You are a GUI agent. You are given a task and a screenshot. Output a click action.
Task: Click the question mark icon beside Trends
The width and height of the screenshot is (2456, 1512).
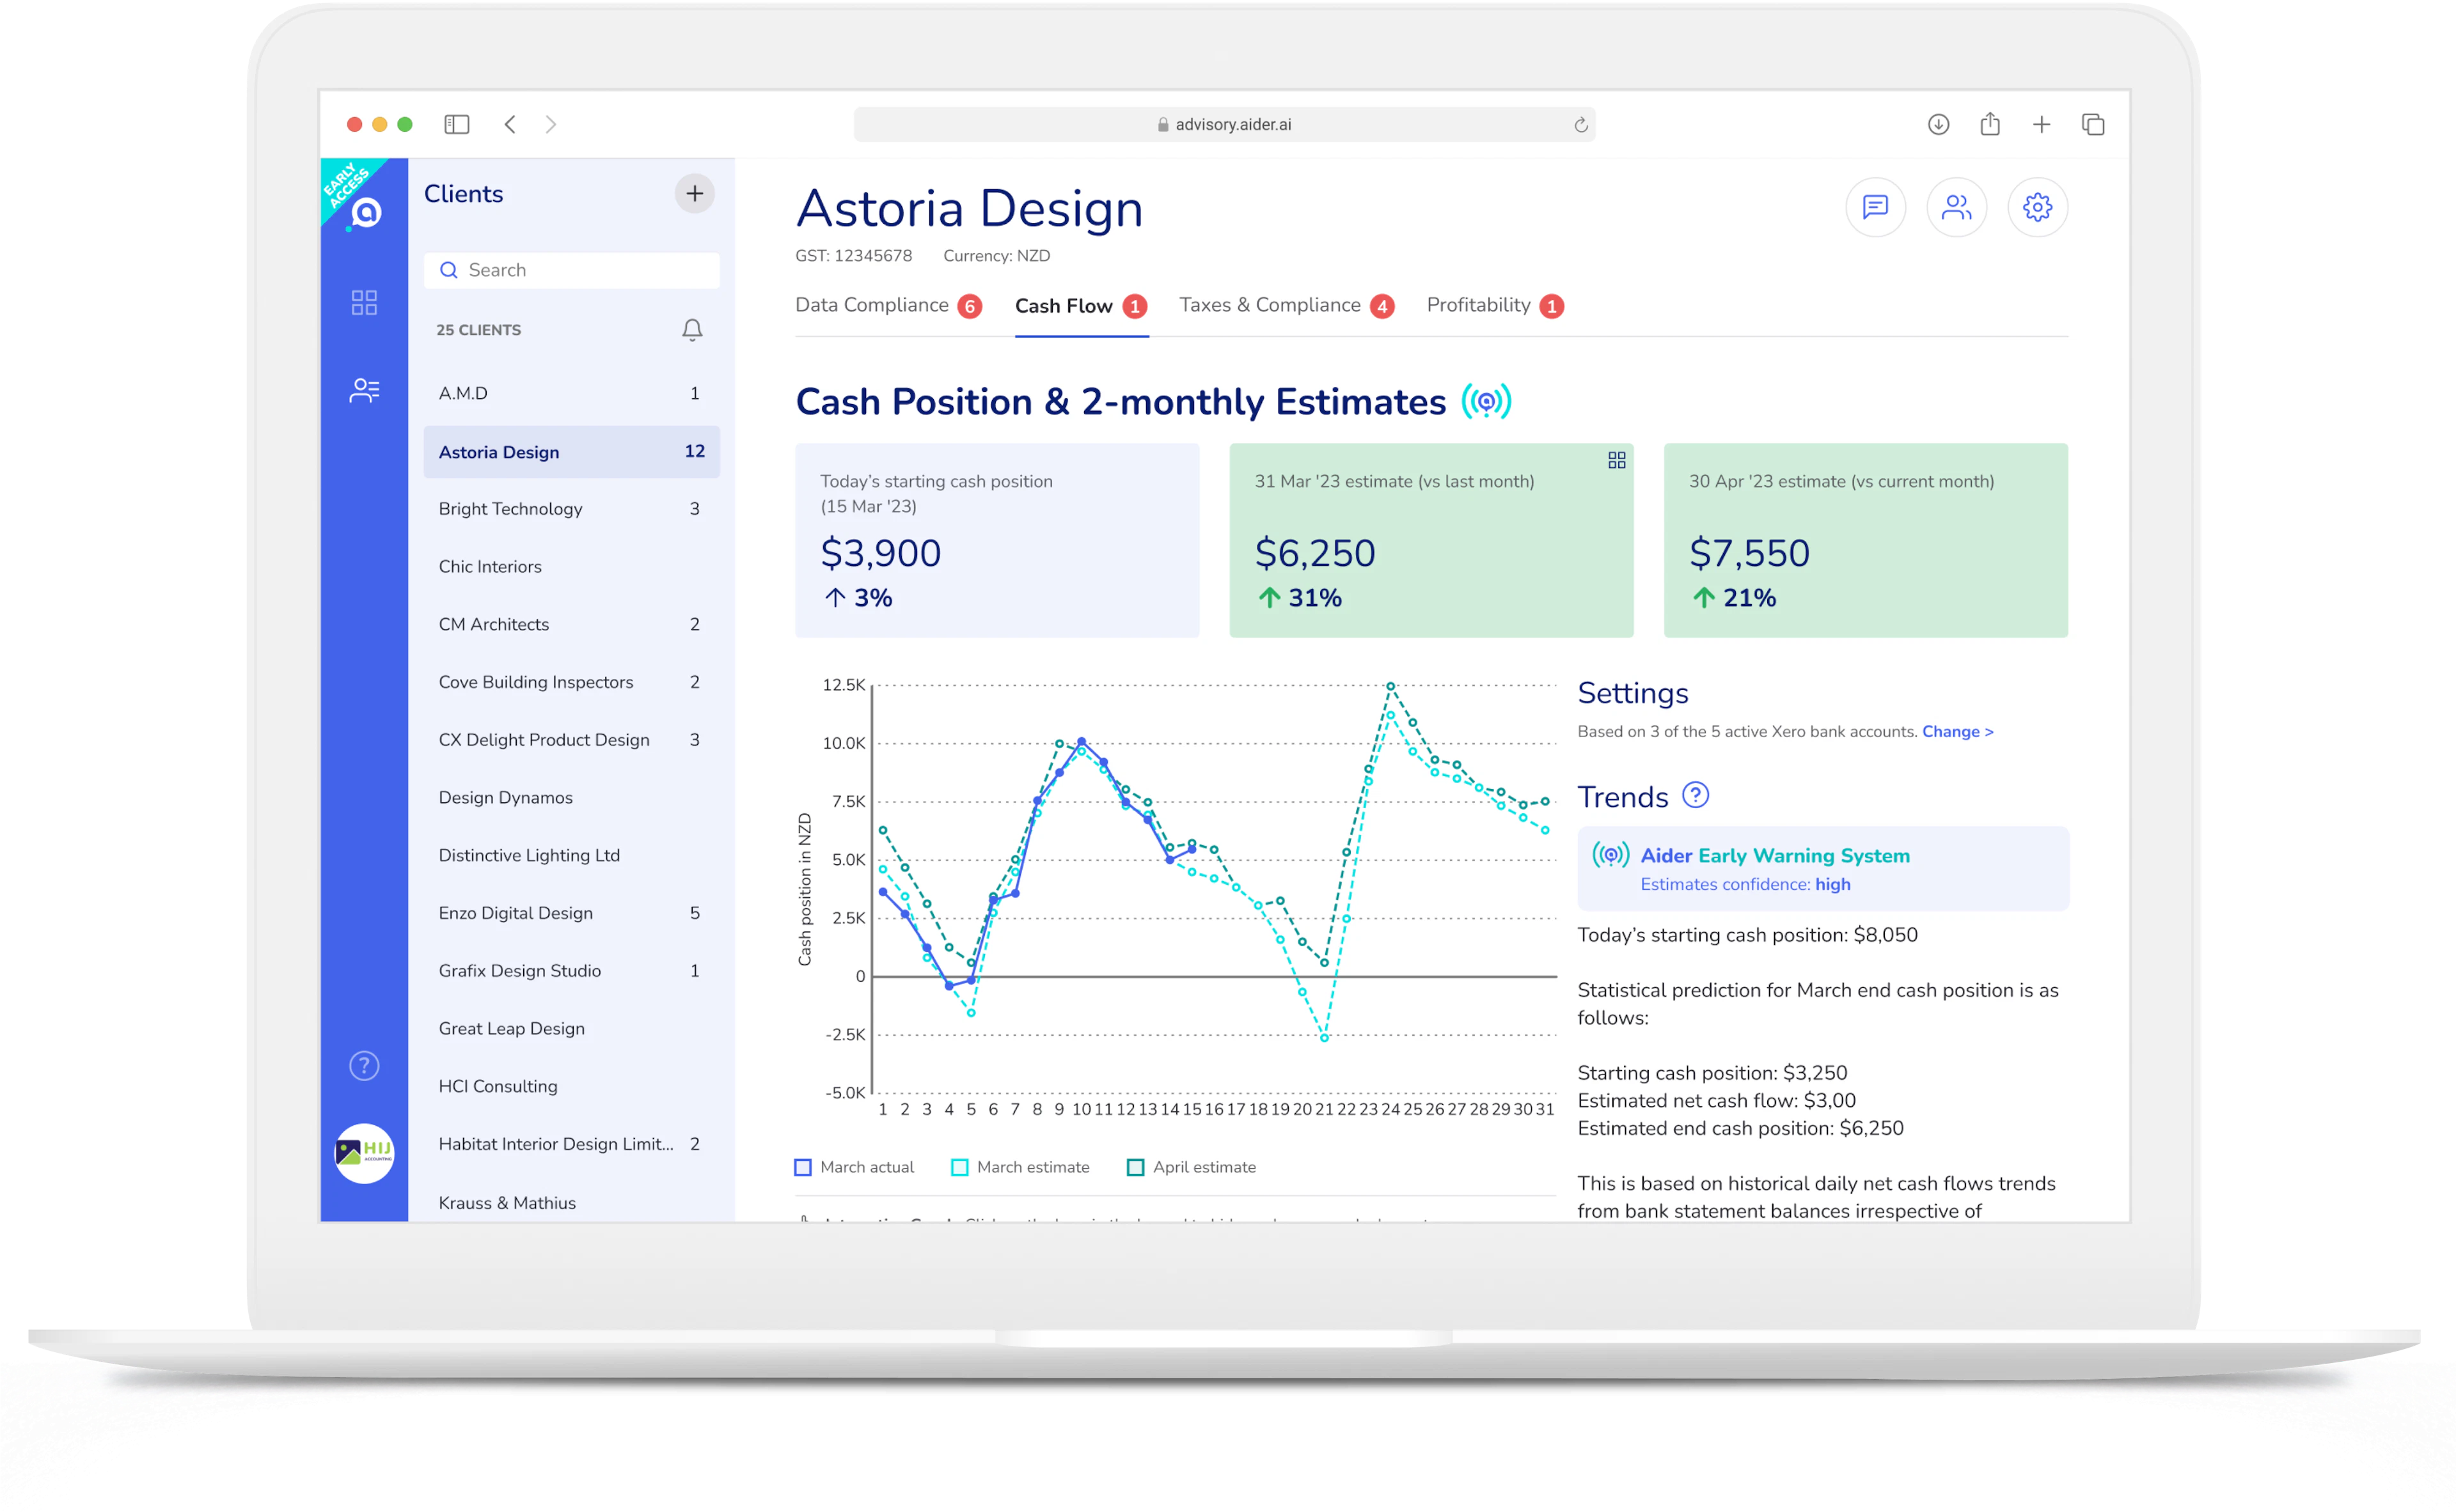[x=1697, y=796]
